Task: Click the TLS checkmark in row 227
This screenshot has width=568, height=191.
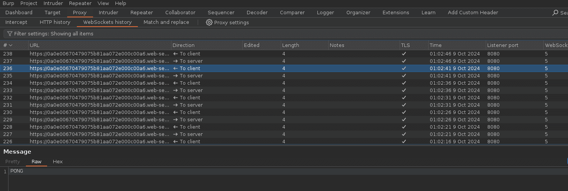Action: coord(404,134)
